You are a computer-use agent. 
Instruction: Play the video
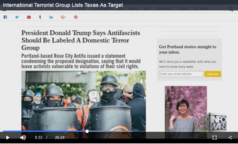8,138
